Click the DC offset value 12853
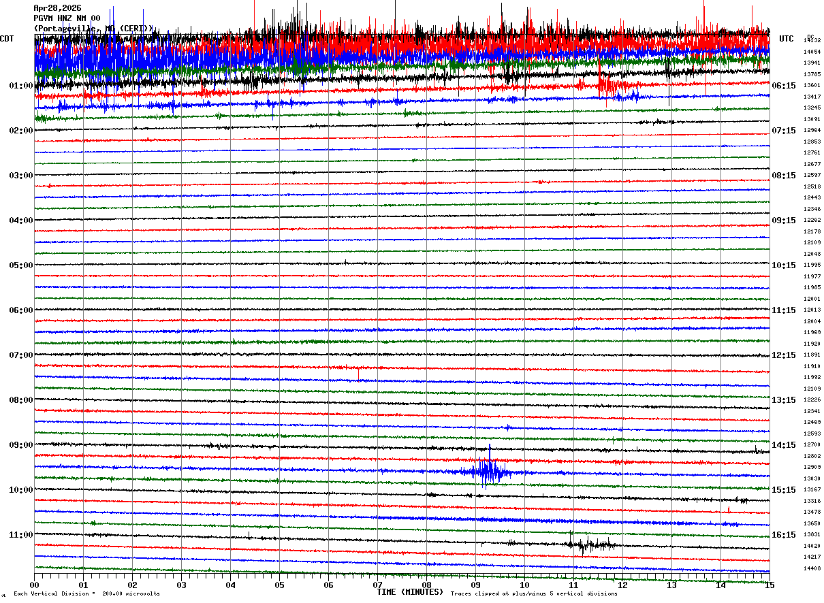Viewport: 824px width, 603px height. 812,142
